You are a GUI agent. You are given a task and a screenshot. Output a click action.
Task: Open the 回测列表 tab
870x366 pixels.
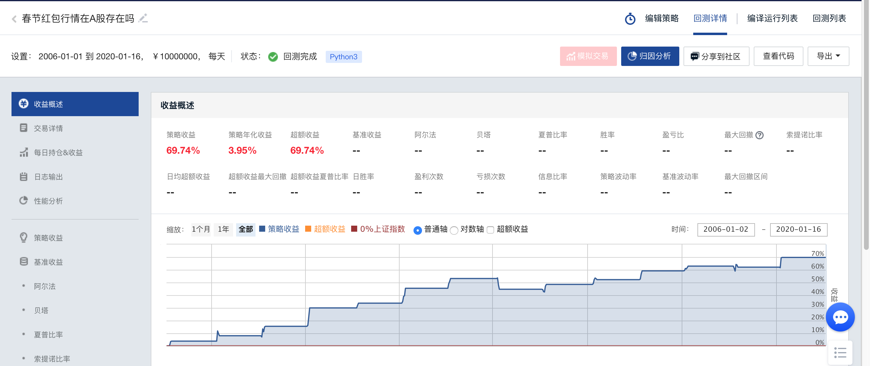tap(829, 18)
